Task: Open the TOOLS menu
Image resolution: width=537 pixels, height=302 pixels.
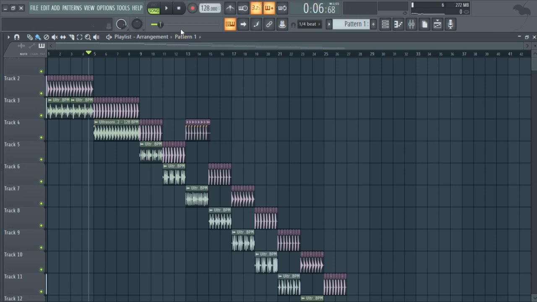Action: (123, 8)
